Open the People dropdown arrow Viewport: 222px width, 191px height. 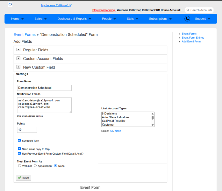pos(115,19)
